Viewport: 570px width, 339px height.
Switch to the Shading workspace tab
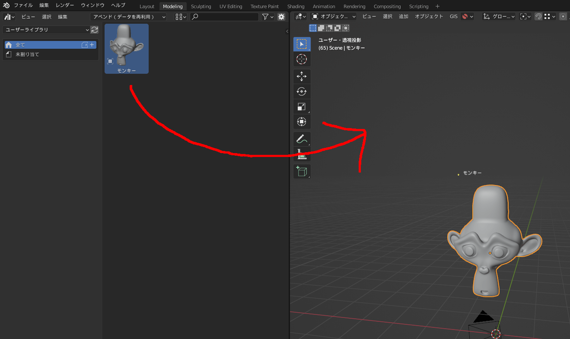[296, 7]
